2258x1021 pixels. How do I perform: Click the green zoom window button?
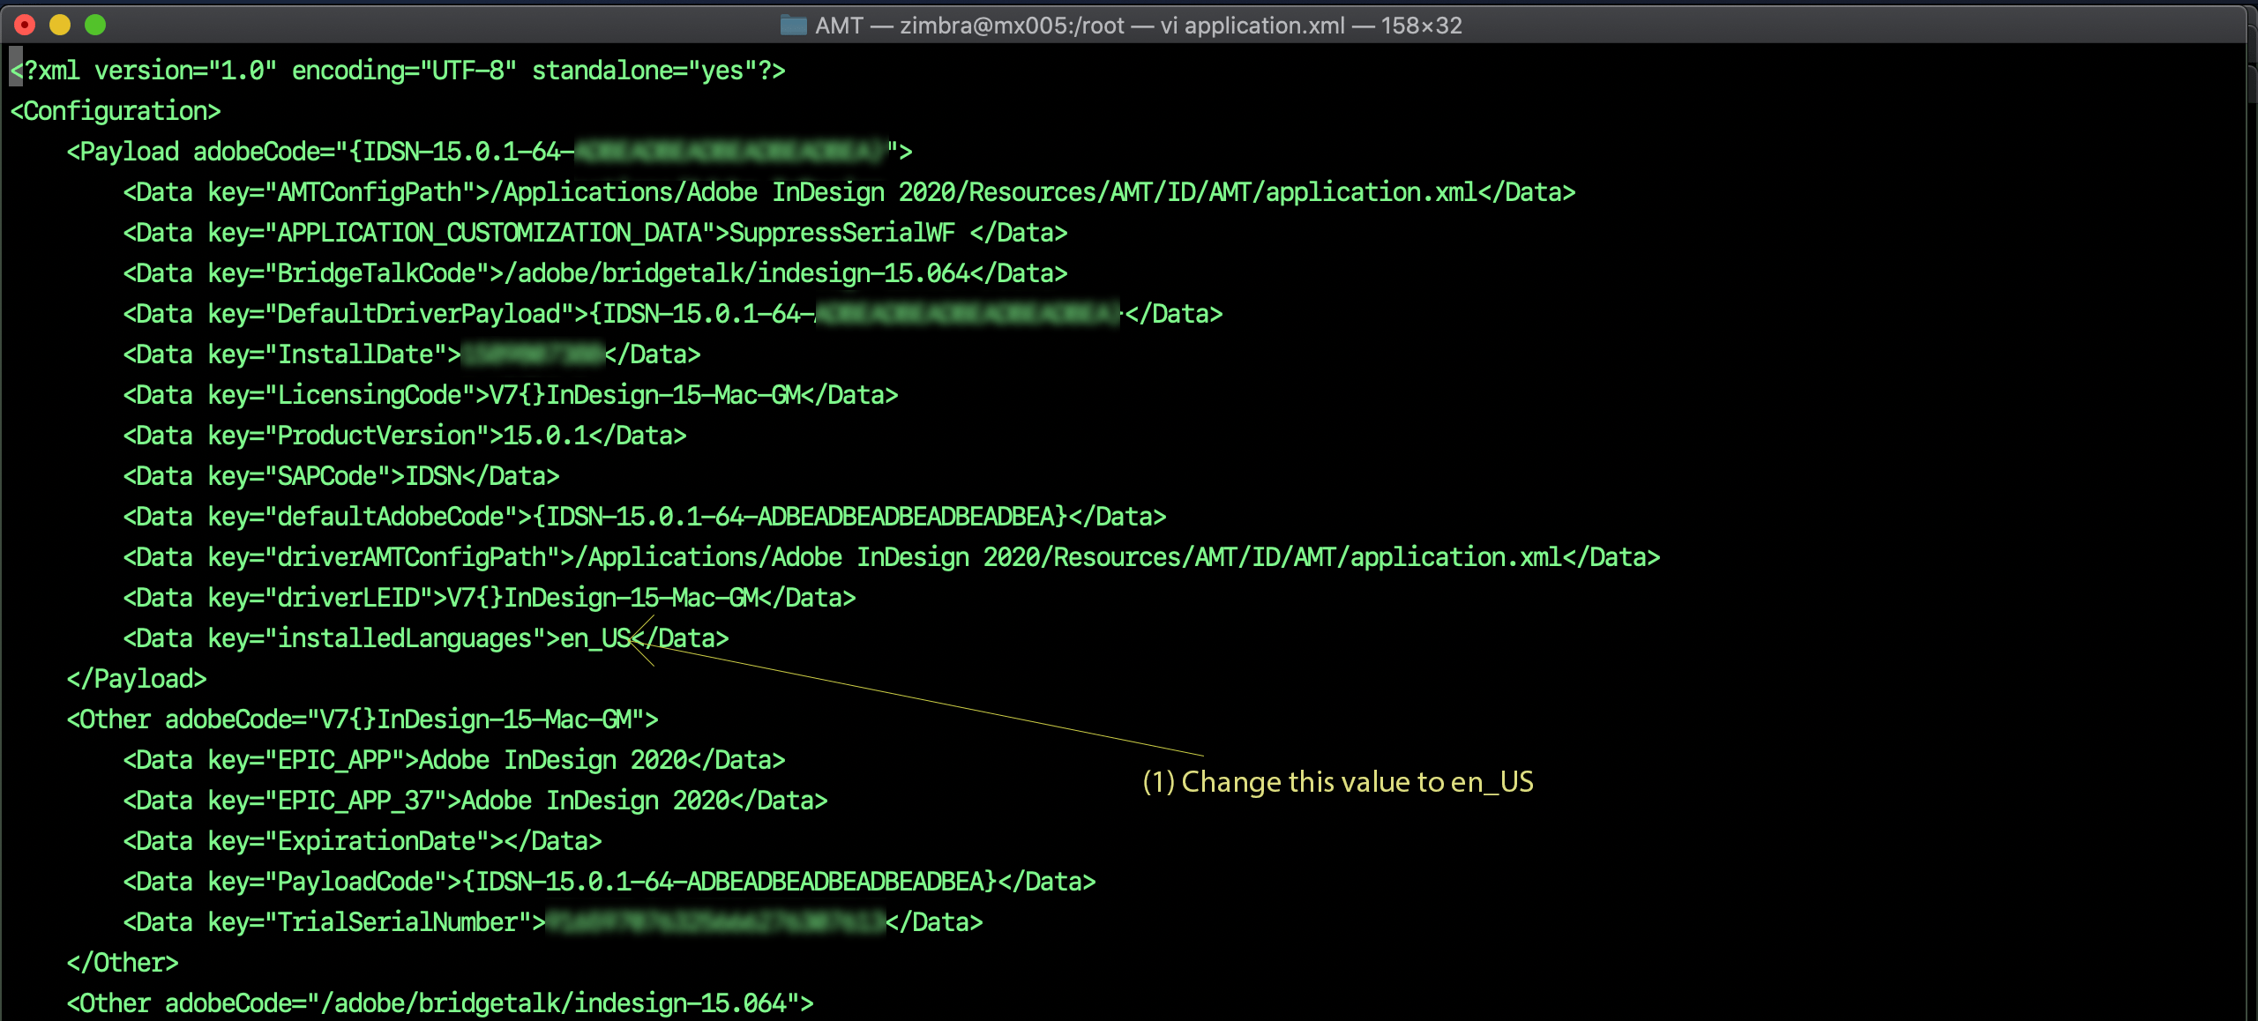(x=95, y=25)
